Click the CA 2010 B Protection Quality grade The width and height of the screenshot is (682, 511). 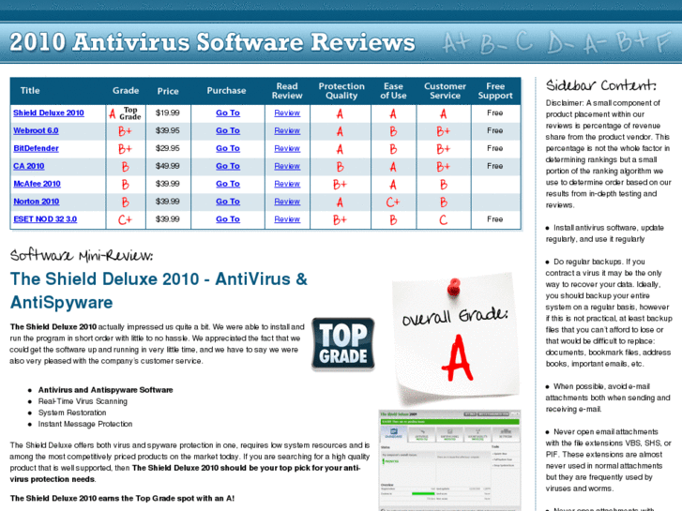coord(341,167)
